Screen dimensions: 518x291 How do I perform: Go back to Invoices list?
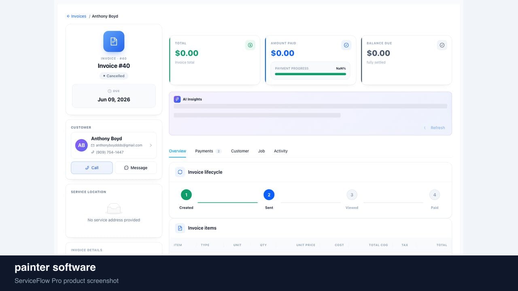79,16
